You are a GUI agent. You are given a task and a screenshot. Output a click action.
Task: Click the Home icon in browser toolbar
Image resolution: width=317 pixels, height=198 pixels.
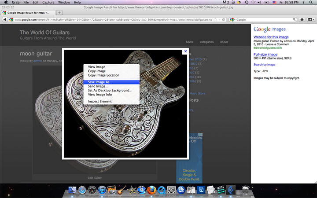pos(302,20)
